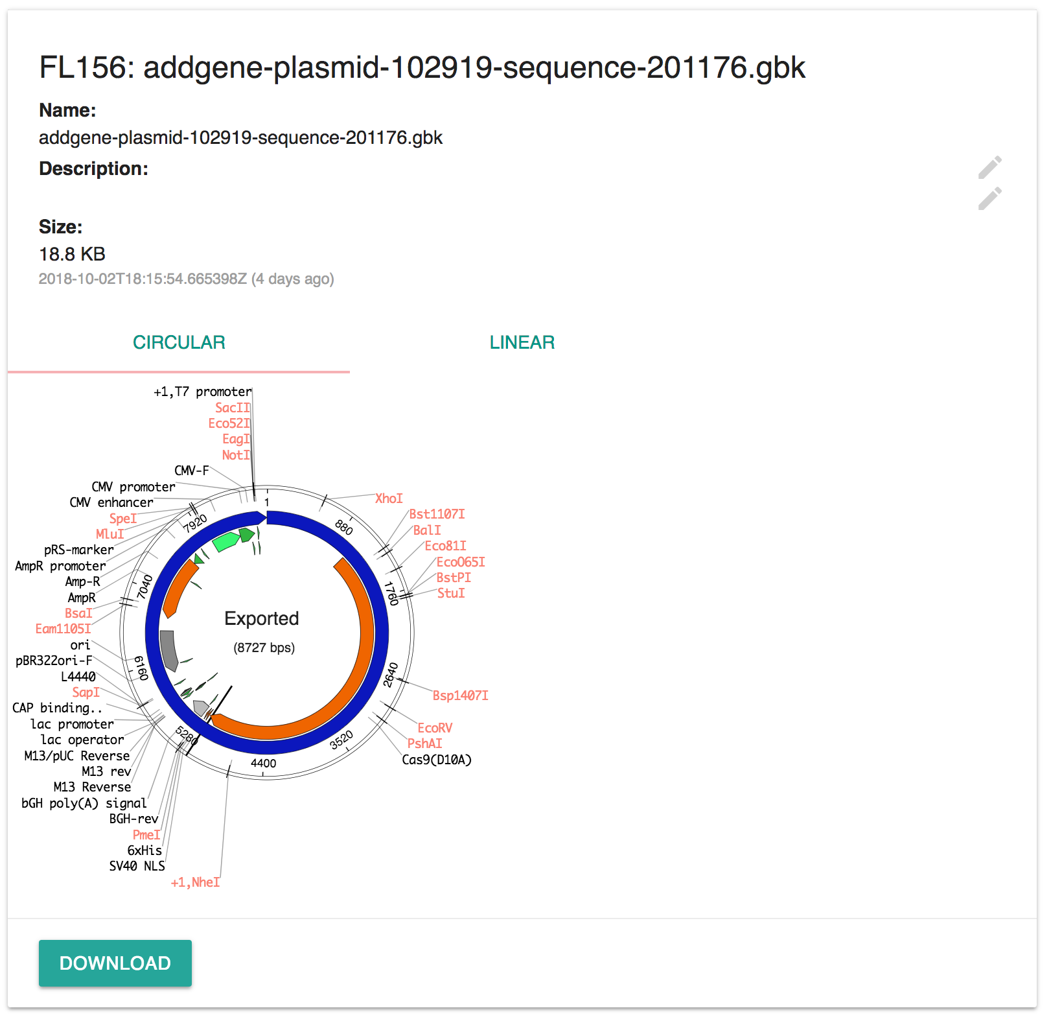Click the light green arrow feature
Screen dimensions: 1051x1019
tap(227, 541)
